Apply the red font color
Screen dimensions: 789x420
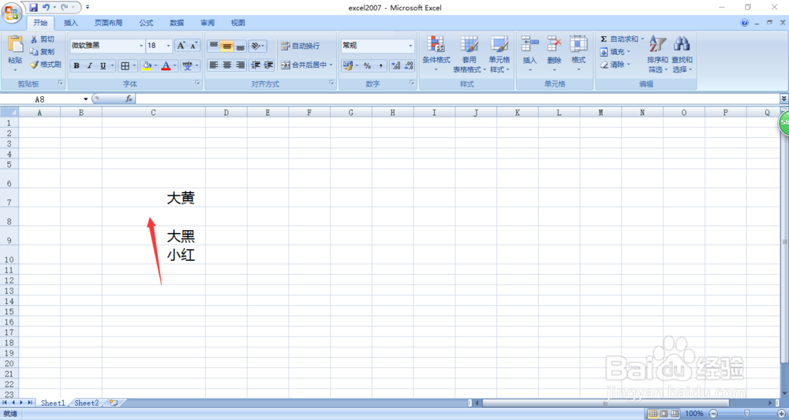pyautogui.click(x=166, y=66)
